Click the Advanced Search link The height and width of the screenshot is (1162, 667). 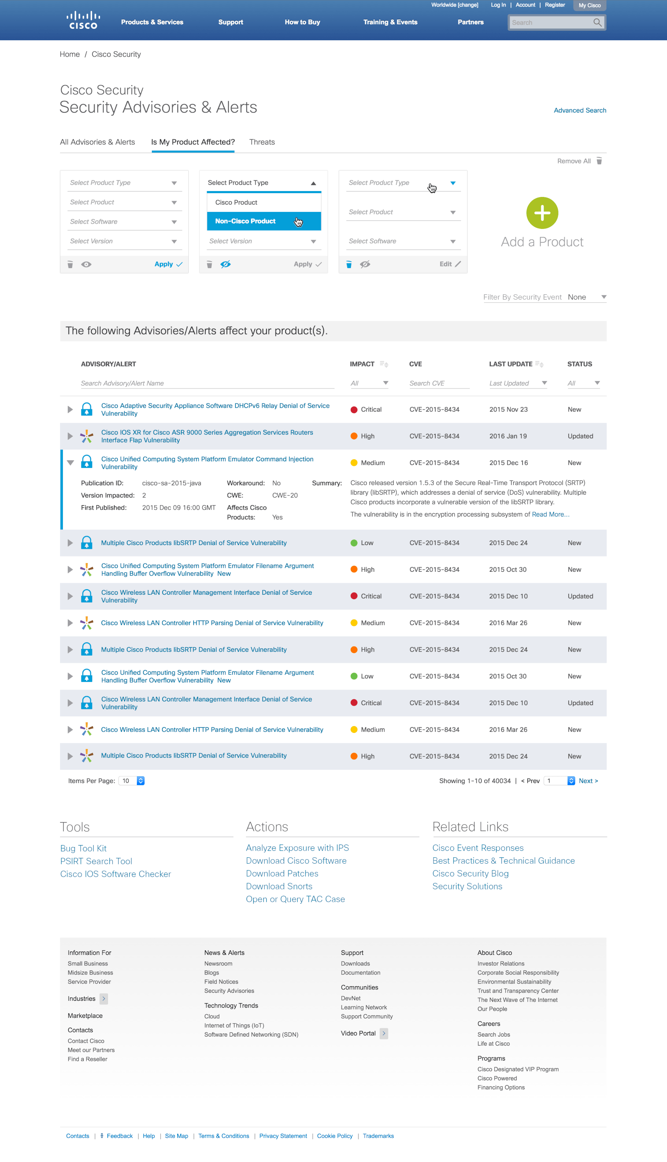580,110
